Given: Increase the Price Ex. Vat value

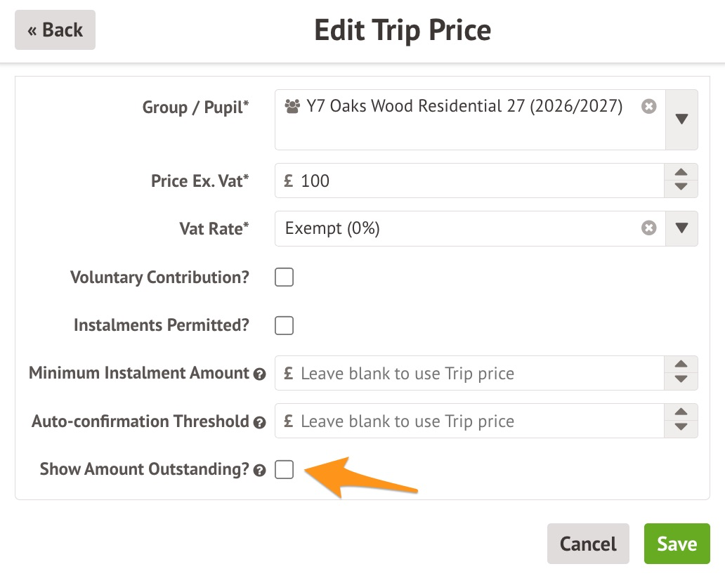Looking at the screenshot, I should point(680,173).
